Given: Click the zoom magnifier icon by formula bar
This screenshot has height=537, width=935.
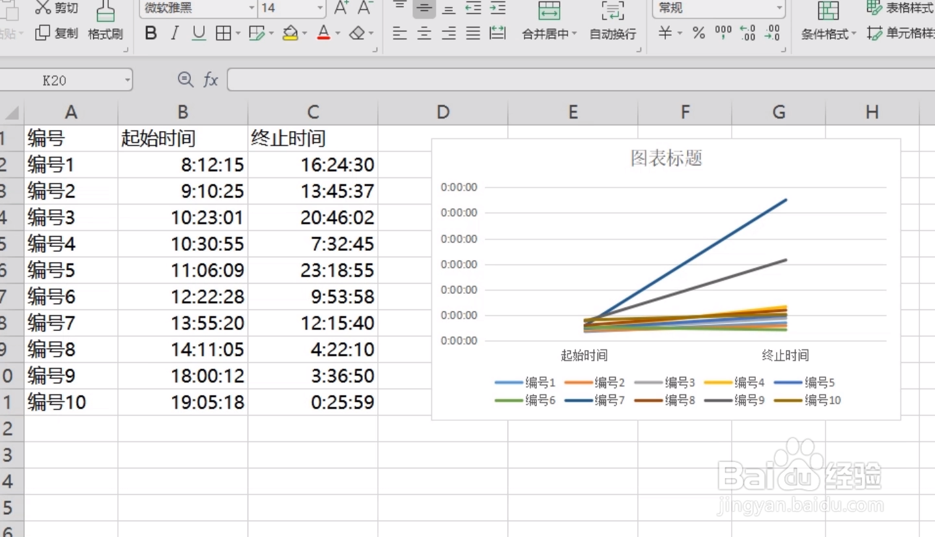Looking at the screenshot, I should [186, 80].
